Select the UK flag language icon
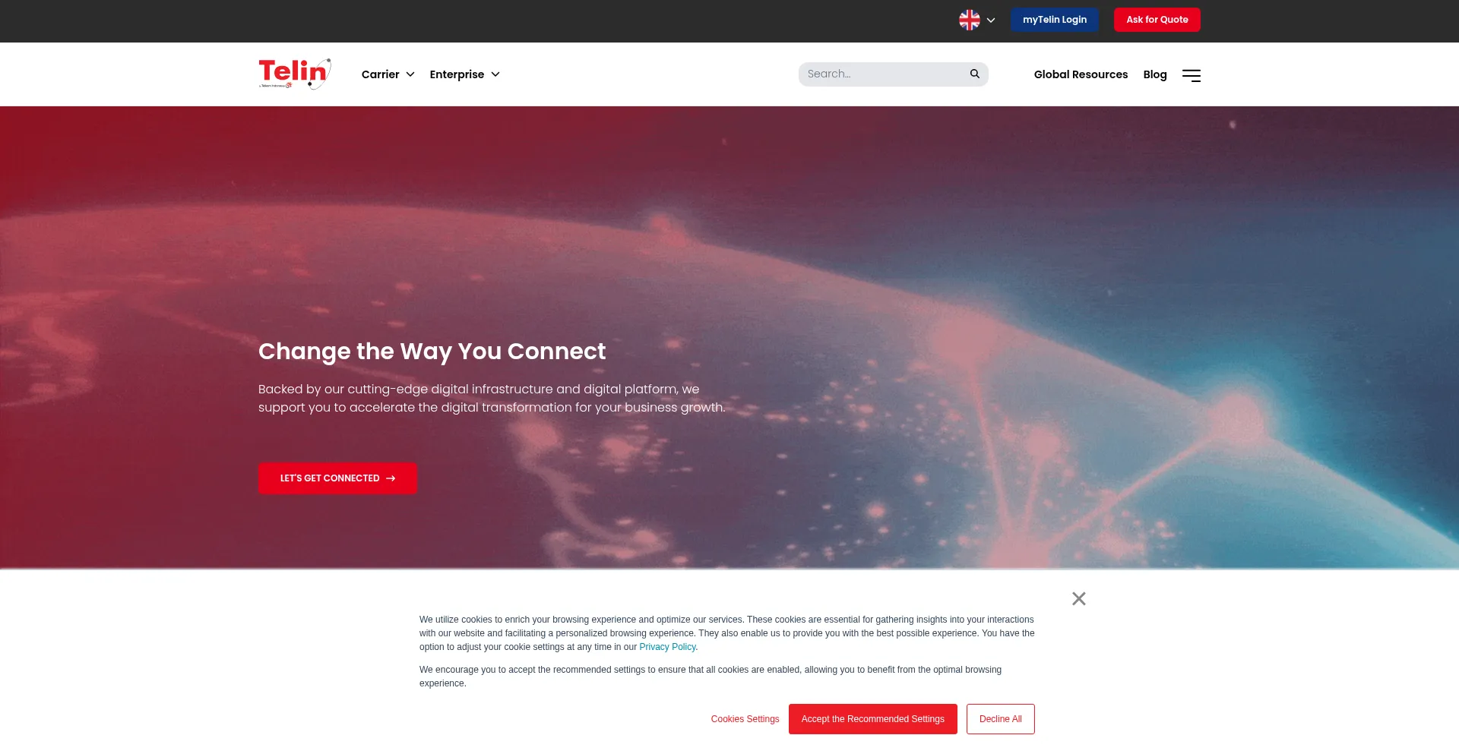Viewport: 1459px width, 754px height. 969,20
